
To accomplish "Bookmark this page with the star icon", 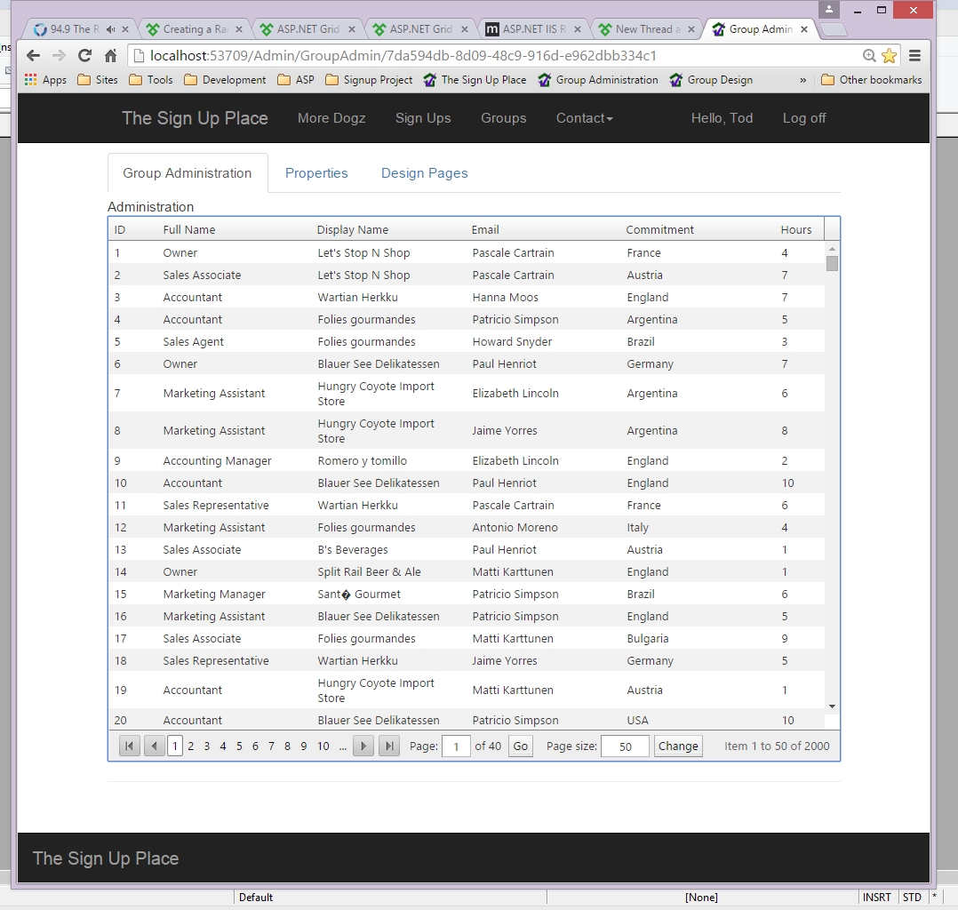I will click(889, 56).
